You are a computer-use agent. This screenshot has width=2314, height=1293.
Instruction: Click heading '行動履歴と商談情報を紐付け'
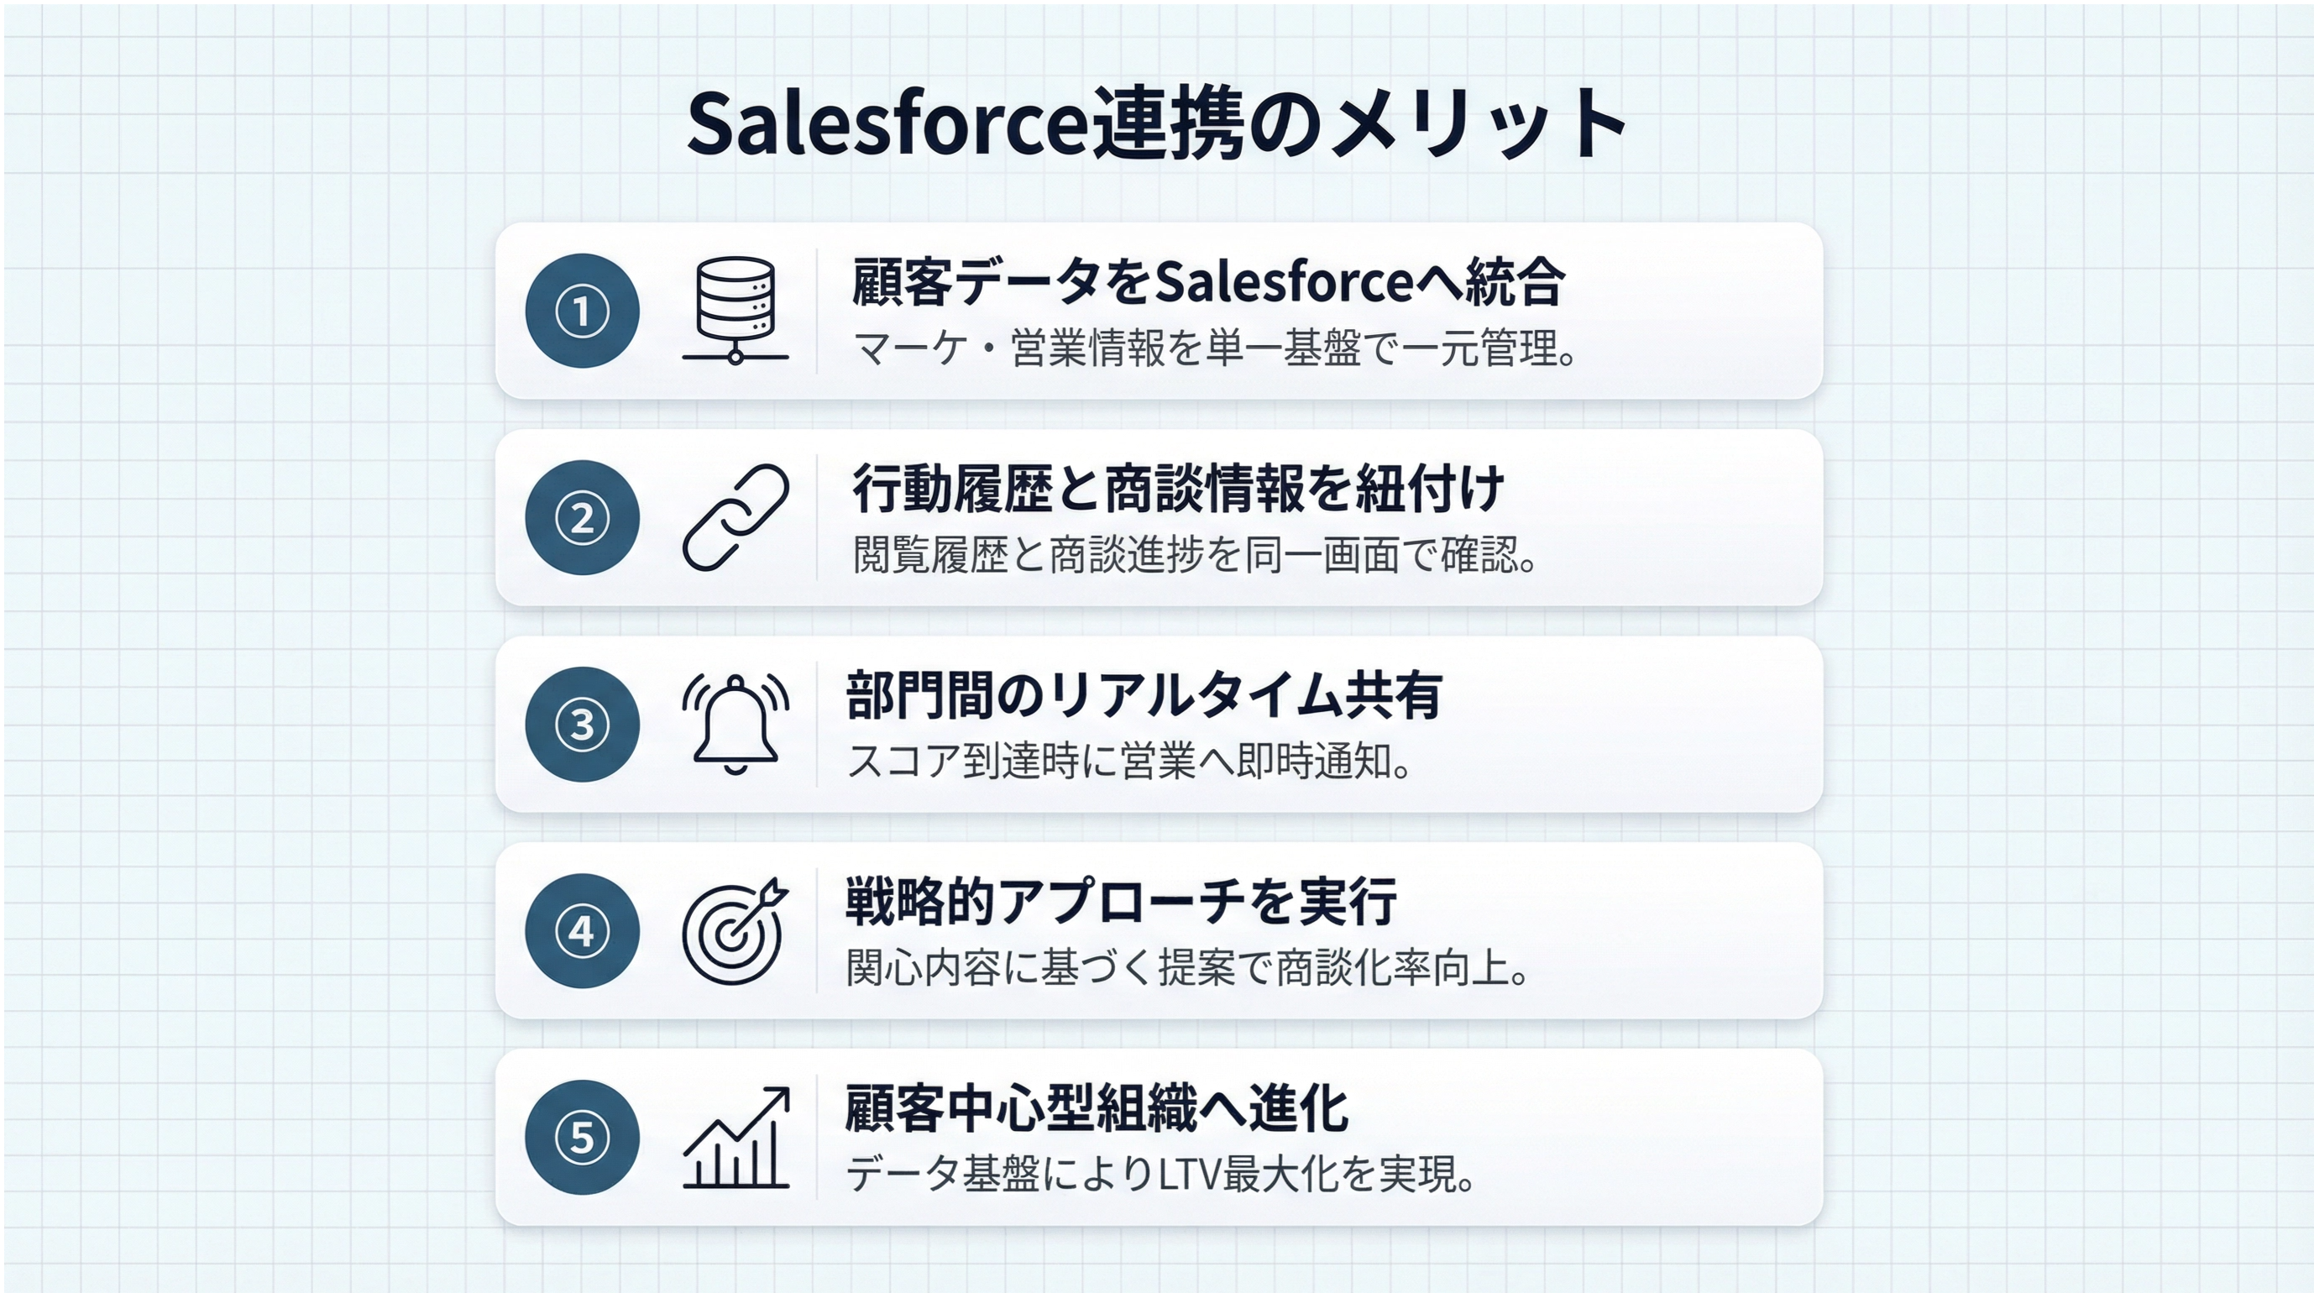point(1178,489)
